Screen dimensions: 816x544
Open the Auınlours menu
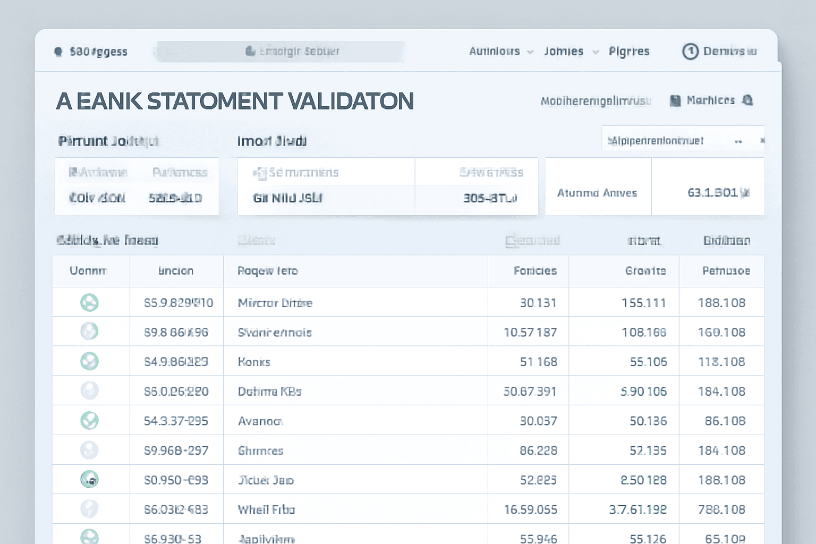[x=495, y=51]
